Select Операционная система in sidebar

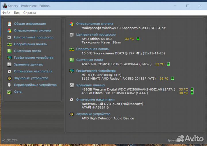coord(32,31)
